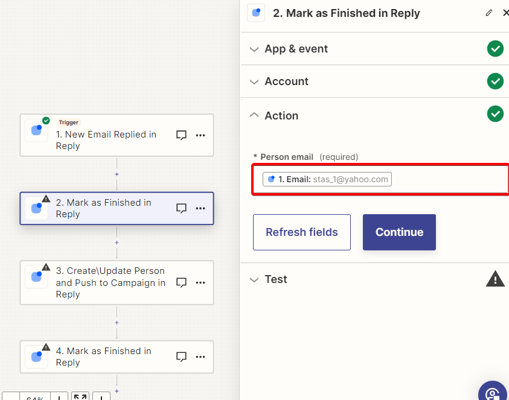Screen dimensions: 509x400
Task: Open comment icon on step 1 New Email Replied
Action: tap(181, 135)
